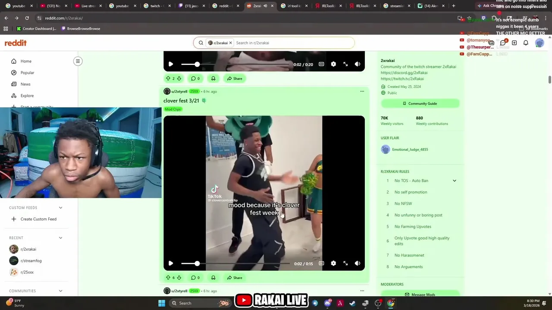The width and height of the screenshot is (552, 310).
Task: Open Popular in the Reddit sidebar
Action: 27,73
